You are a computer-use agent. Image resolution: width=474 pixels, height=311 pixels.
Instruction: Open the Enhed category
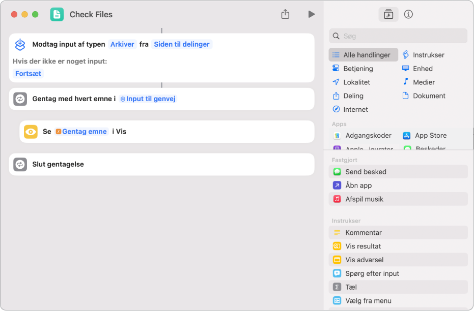(x=417, y=69)
